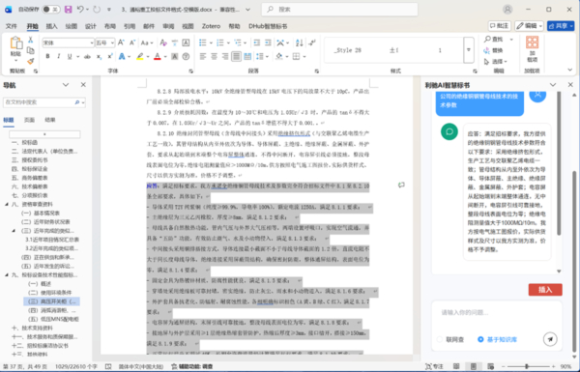Collapse the ribbon
Image resolution: width=580 pixels, height=372 pixels.
[570, 70]
